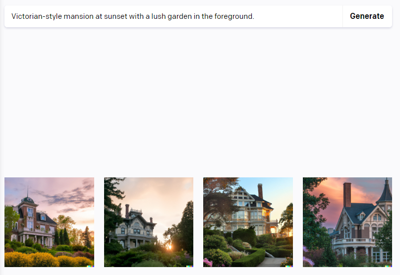Place cursor on the word "garden" in prompt

(x=179, y=16)
